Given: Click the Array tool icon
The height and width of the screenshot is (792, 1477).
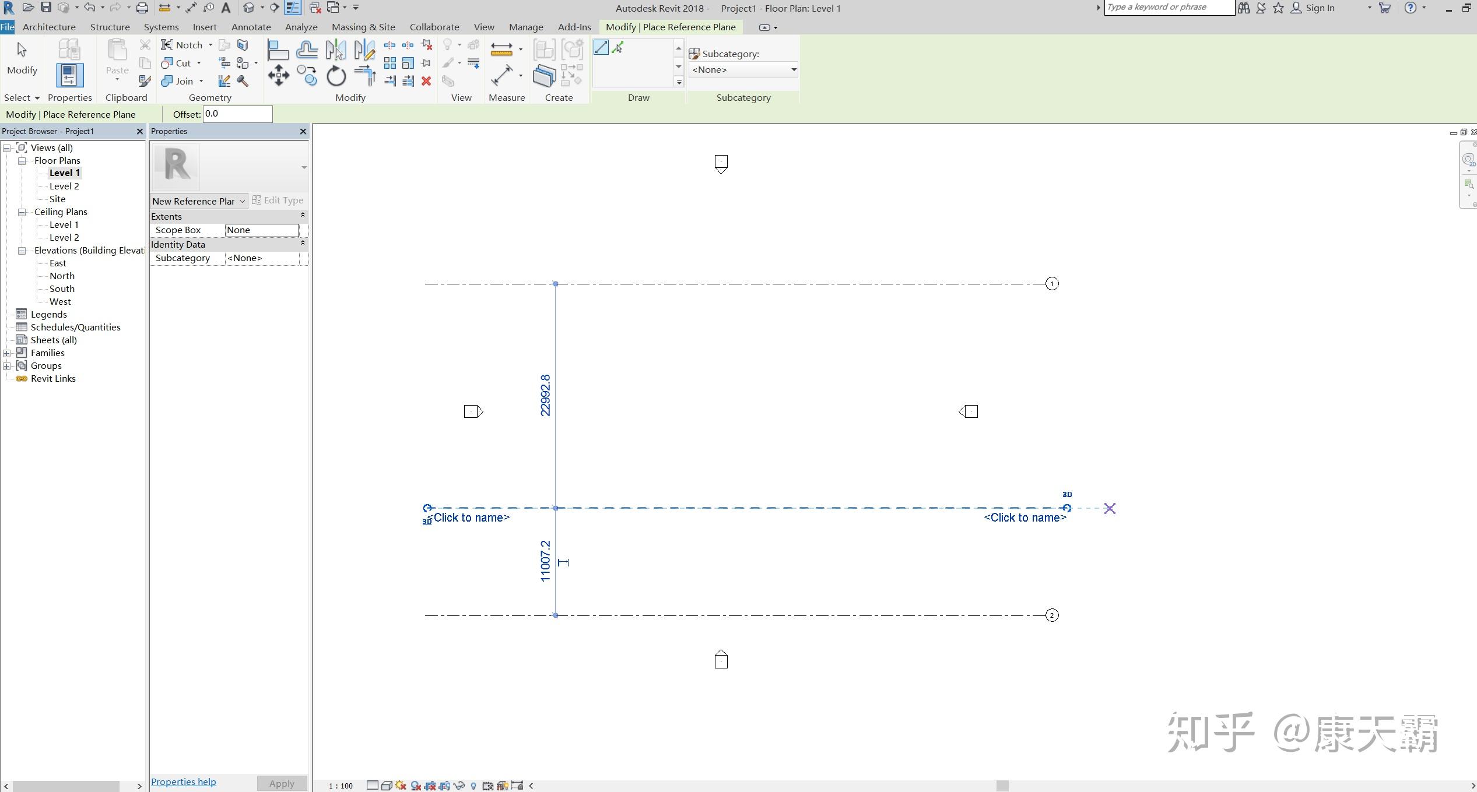Looking at the screenshot, I should pyautogui.click(x=390, y=63).
